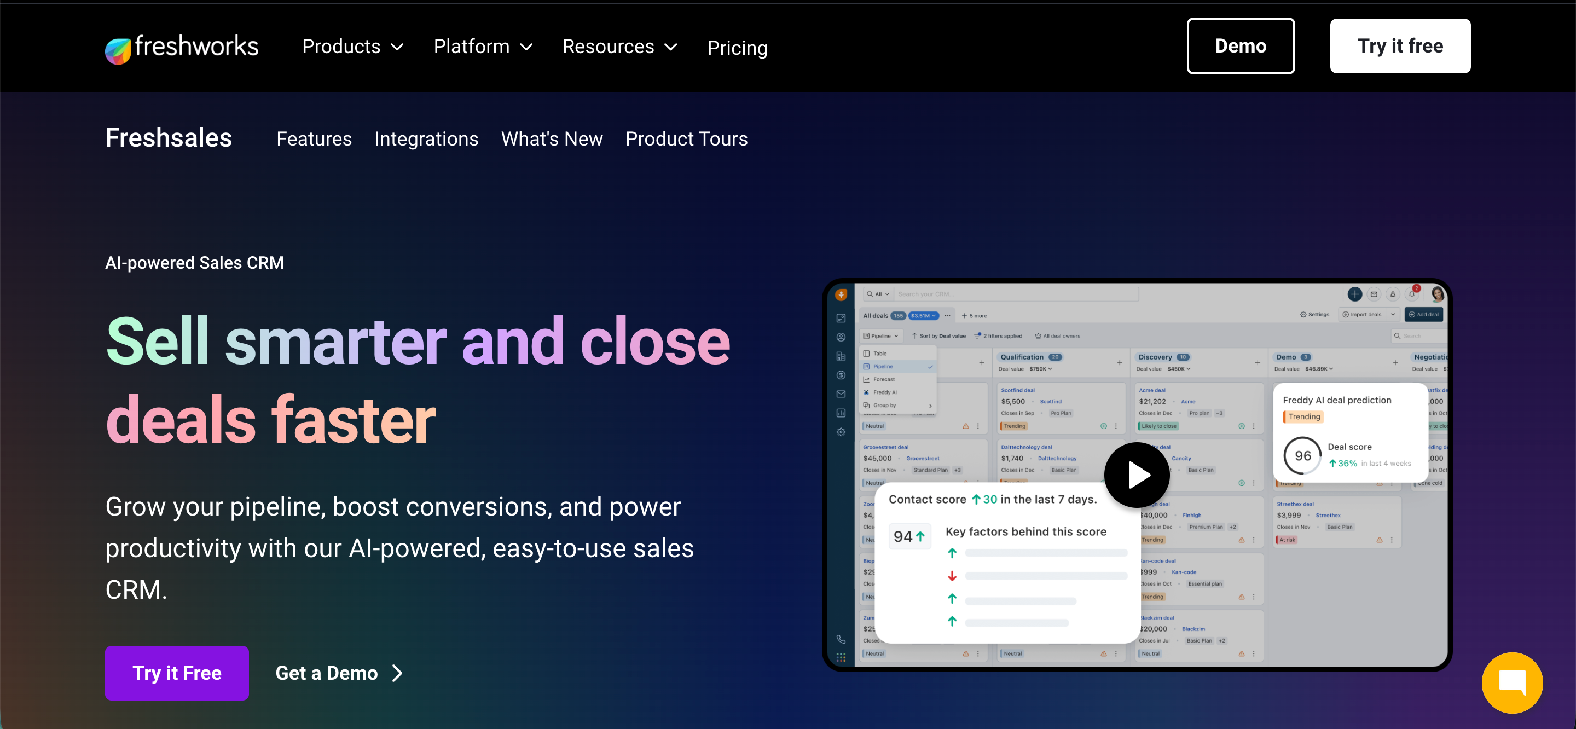1576x729 pixels.
Task: Open the Pipeline view dropdown in CRM preview
Action: pyautogui.click(x=881, y=336)
